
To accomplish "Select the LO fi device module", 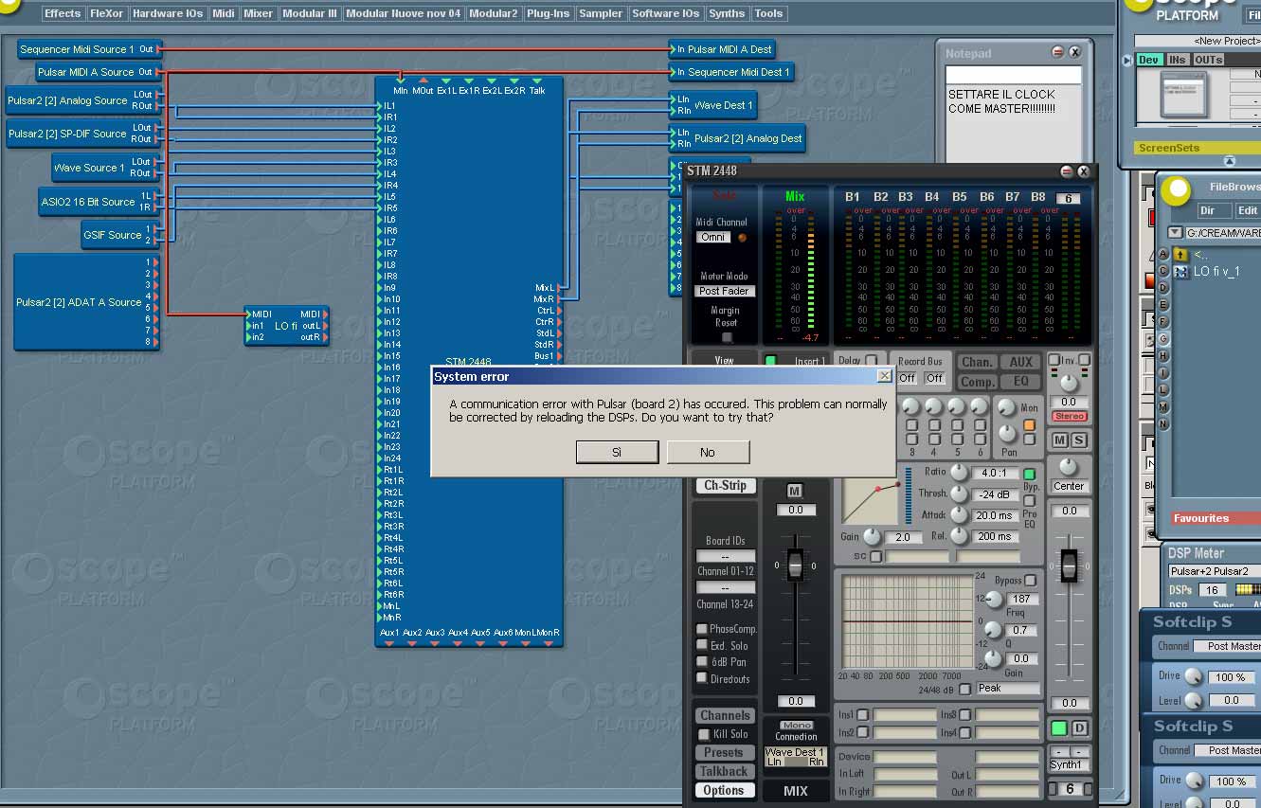I will pyautogui.click(x=286, y=326).
